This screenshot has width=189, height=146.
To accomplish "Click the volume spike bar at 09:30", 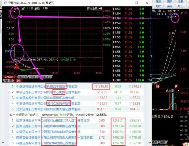I will [x=15, y=51].
